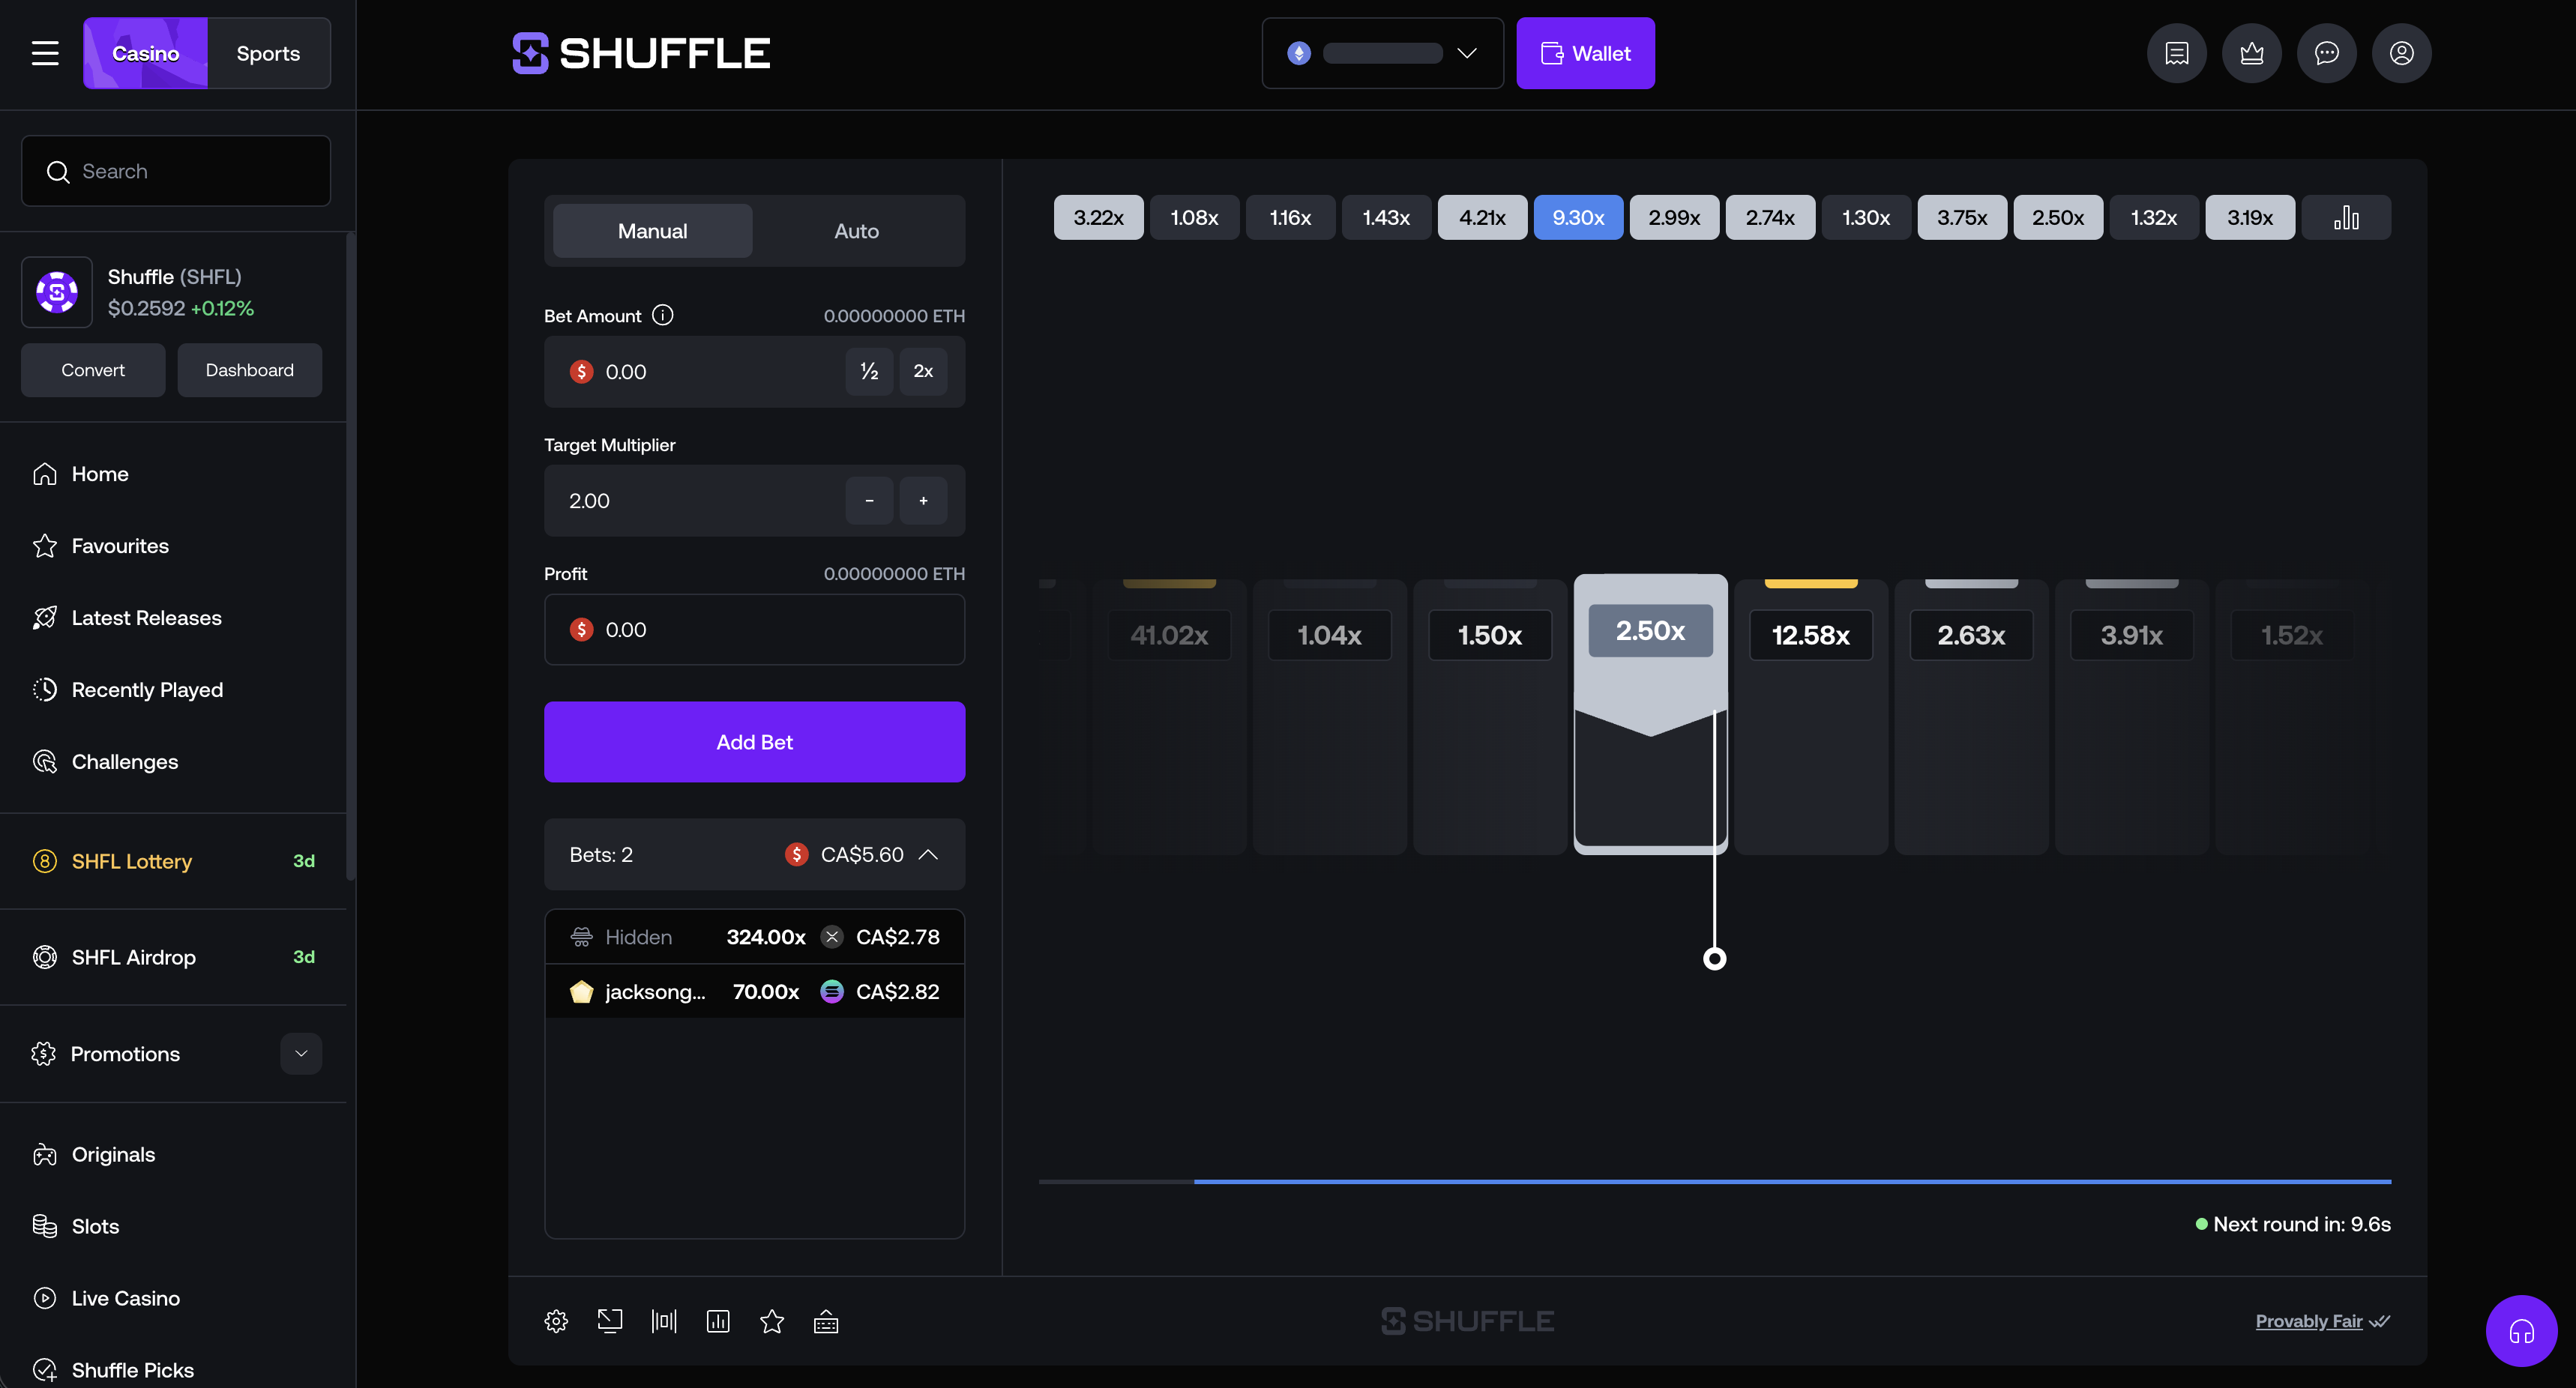Toggle theatre mode icon
Viewport: 2576px width, 1388px height.
664,1321
